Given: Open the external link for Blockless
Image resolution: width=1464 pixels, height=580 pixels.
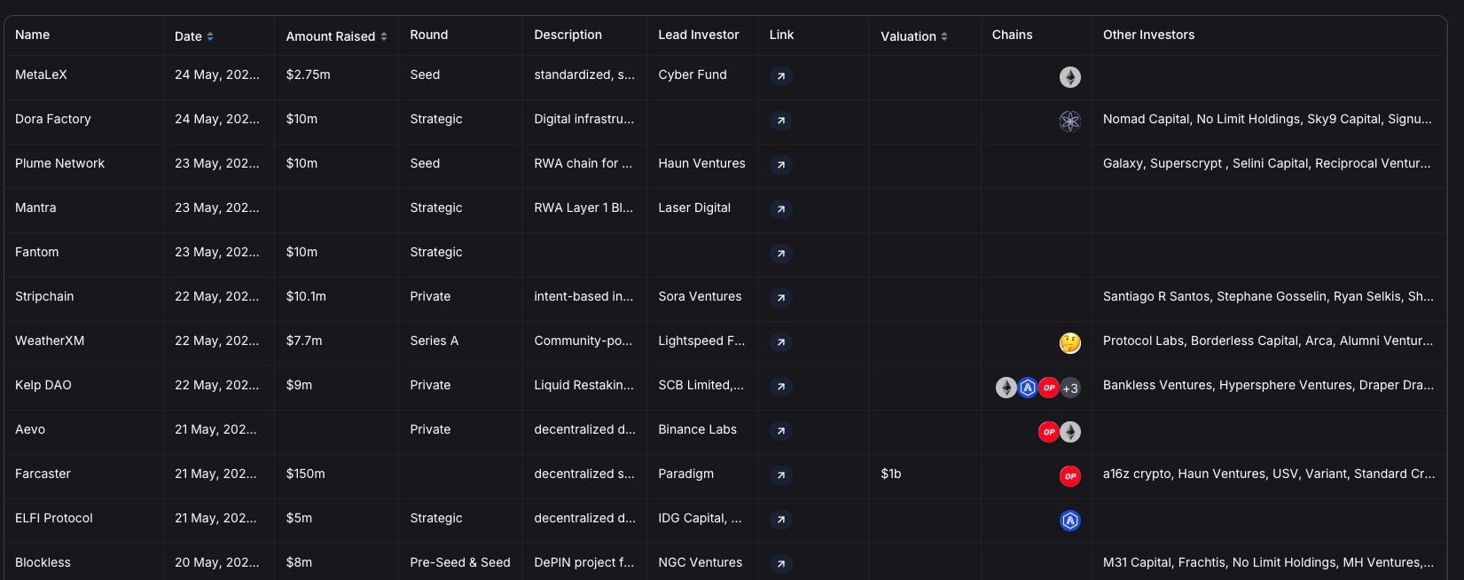Looking at the screenshot, I should coord(780,564).
